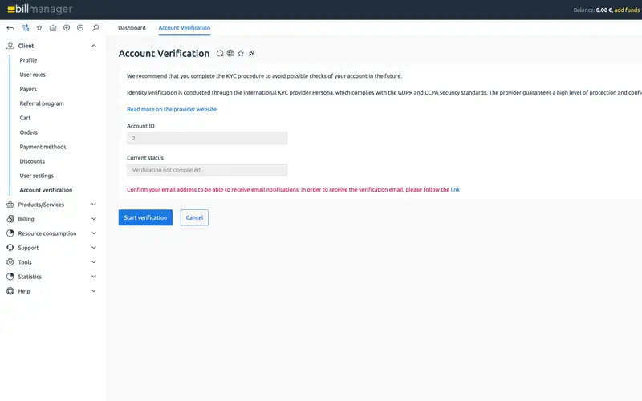Open the menu search magnifier icon
Image resolution: width=642 pixels, height=401 pixels.
click(95, 28)
